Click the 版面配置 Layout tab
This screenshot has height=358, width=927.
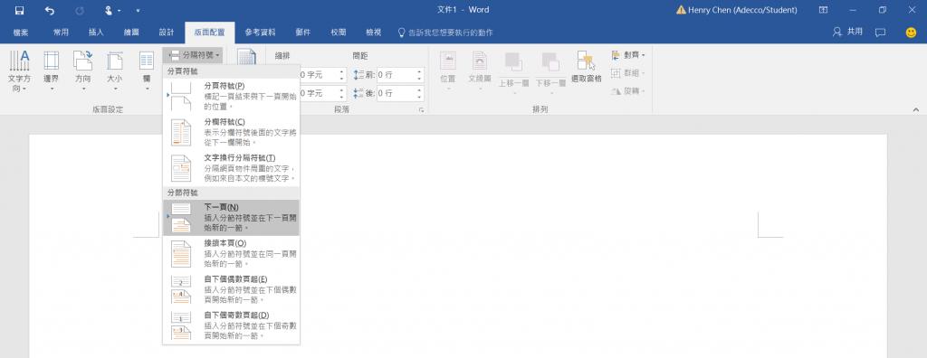pyautogui.click(x=209, y=33)
